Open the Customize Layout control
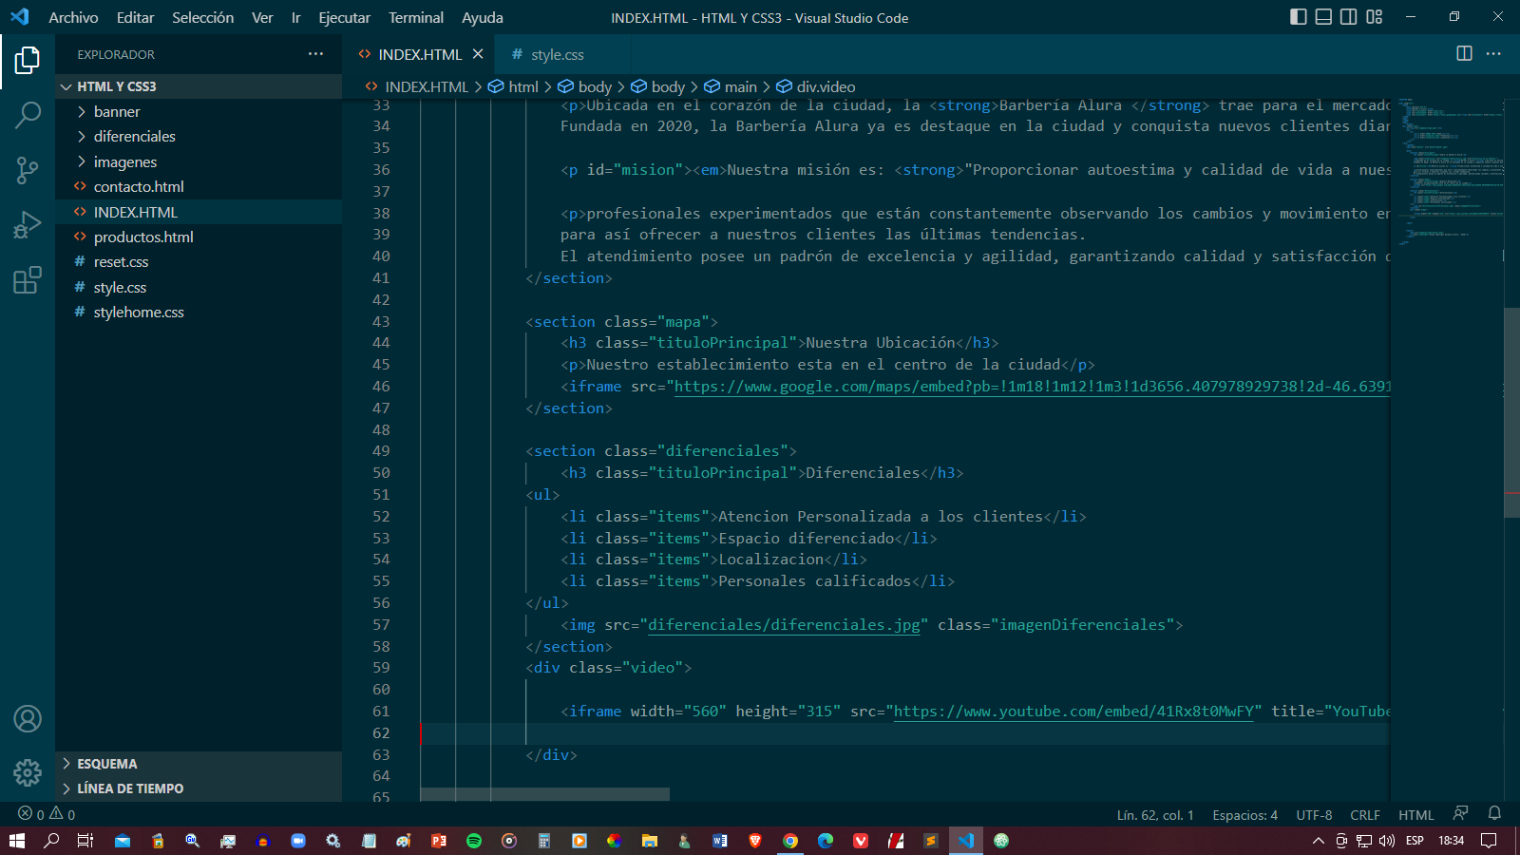 click(x=1374, y=17)
